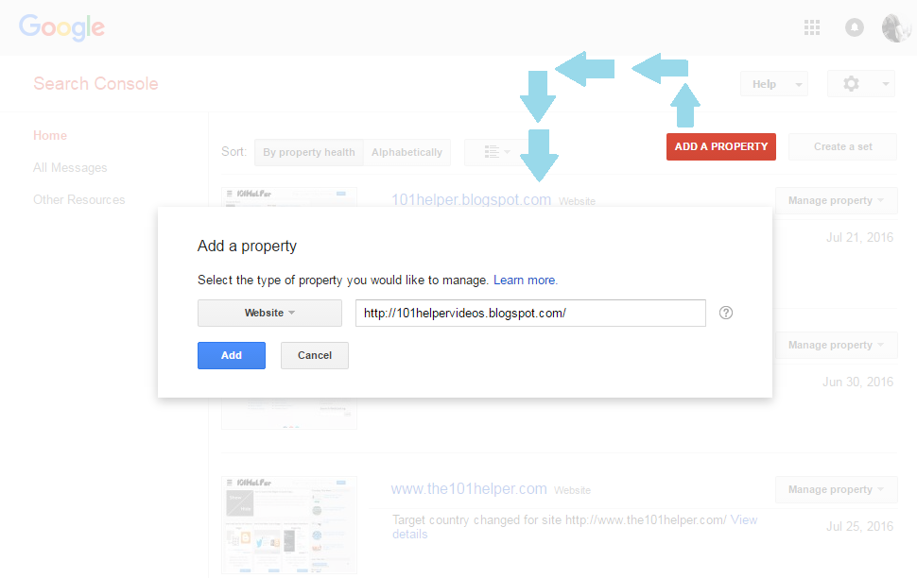Open the notifications bell icon
The height and width of the screenshot is (578, 917).
(x=855, y=27)
